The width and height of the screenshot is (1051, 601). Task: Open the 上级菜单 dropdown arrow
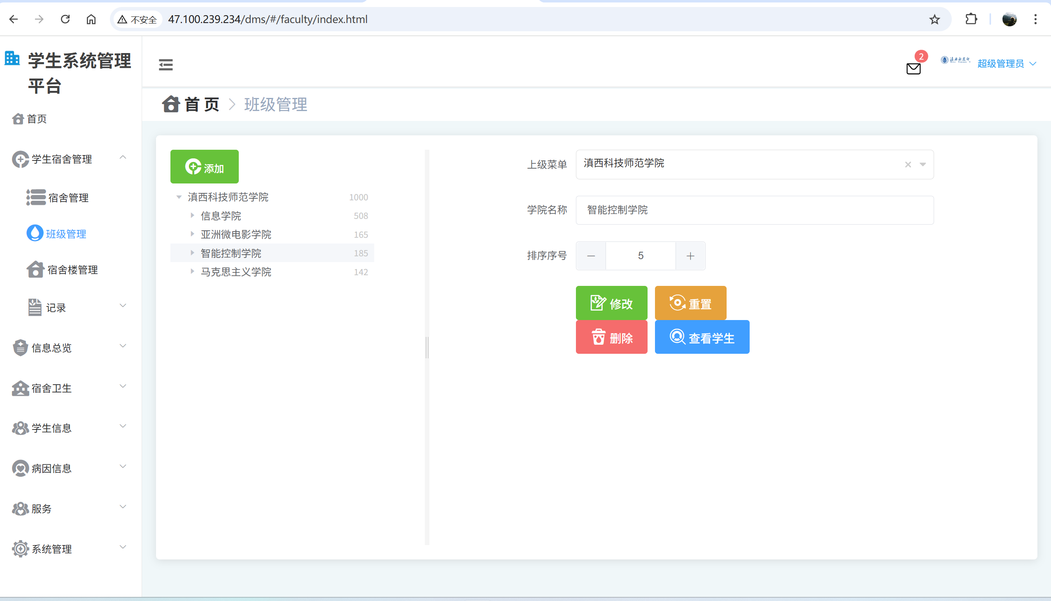pyautogui.click(x=923, y=165)
